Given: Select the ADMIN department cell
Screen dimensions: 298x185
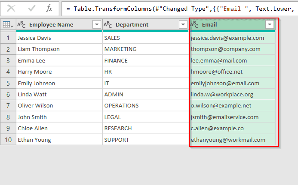Looking at the screenshot, I should (x=146, y=94).
